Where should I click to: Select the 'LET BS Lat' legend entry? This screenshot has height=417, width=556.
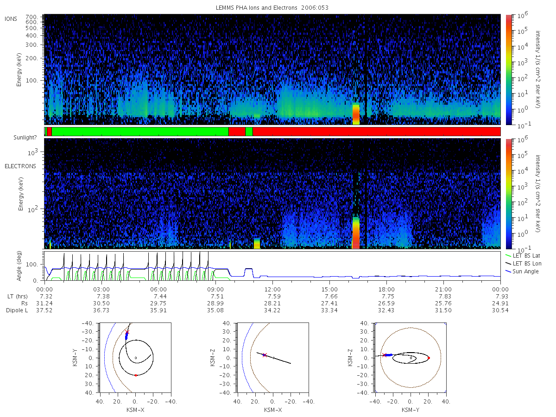click(522, 255)
